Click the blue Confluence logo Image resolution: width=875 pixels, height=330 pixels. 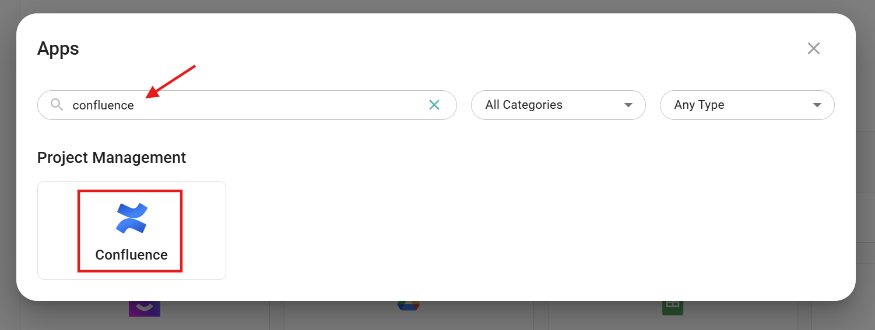(x=132, y=218)
